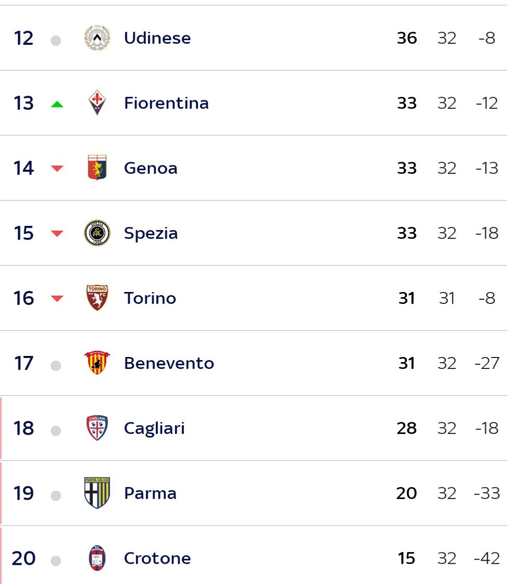Open the Spezia team link
Viewport: 523px width, 584px height.
151,233
